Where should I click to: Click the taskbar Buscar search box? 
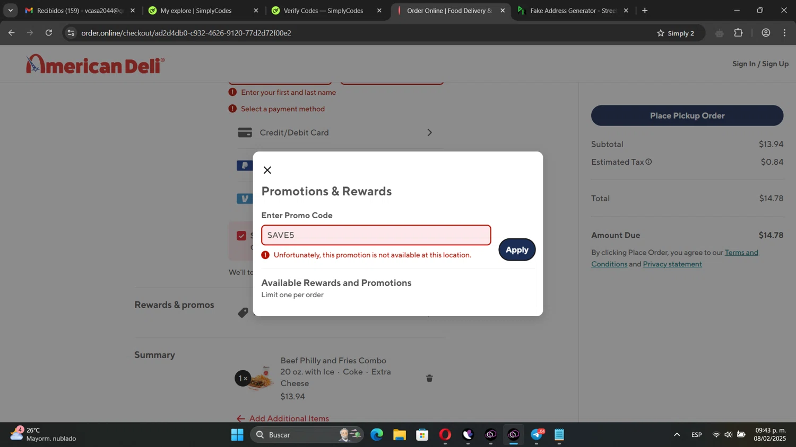(307, 435)
